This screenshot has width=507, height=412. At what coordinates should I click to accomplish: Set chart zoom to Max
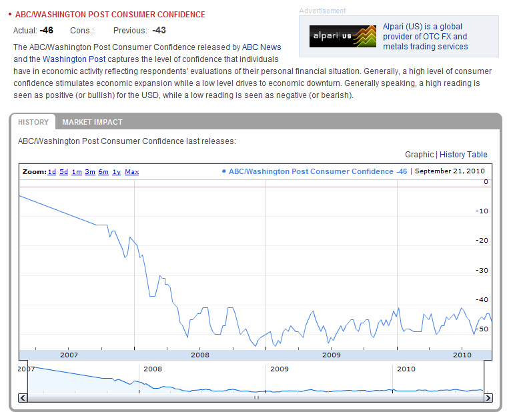click(132, 172)
